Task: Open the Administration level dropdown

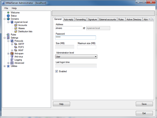Action: (76, 57)
